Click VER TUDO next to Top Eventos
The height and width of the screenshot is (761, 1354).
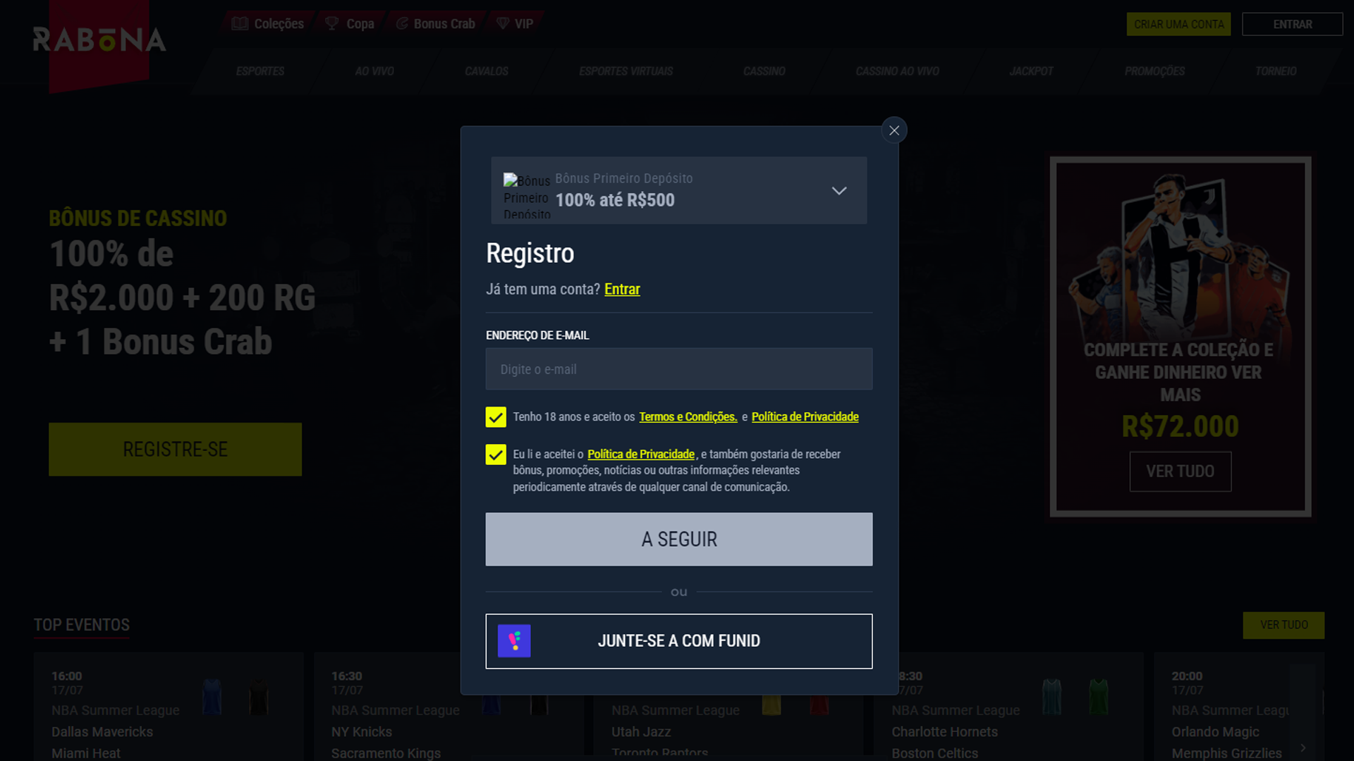[x=1283, y=625]
